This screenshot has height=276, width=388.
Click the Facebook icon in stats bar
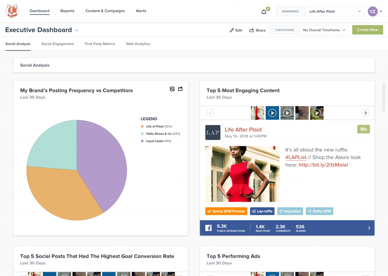coord(208,228)
